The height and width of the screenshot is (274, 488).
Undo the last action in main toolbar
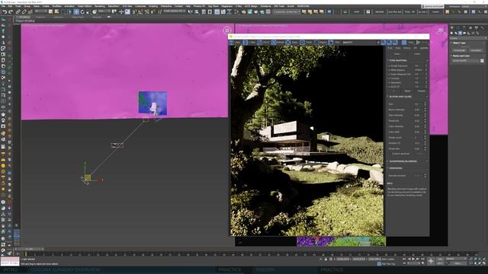coord(5,12)
